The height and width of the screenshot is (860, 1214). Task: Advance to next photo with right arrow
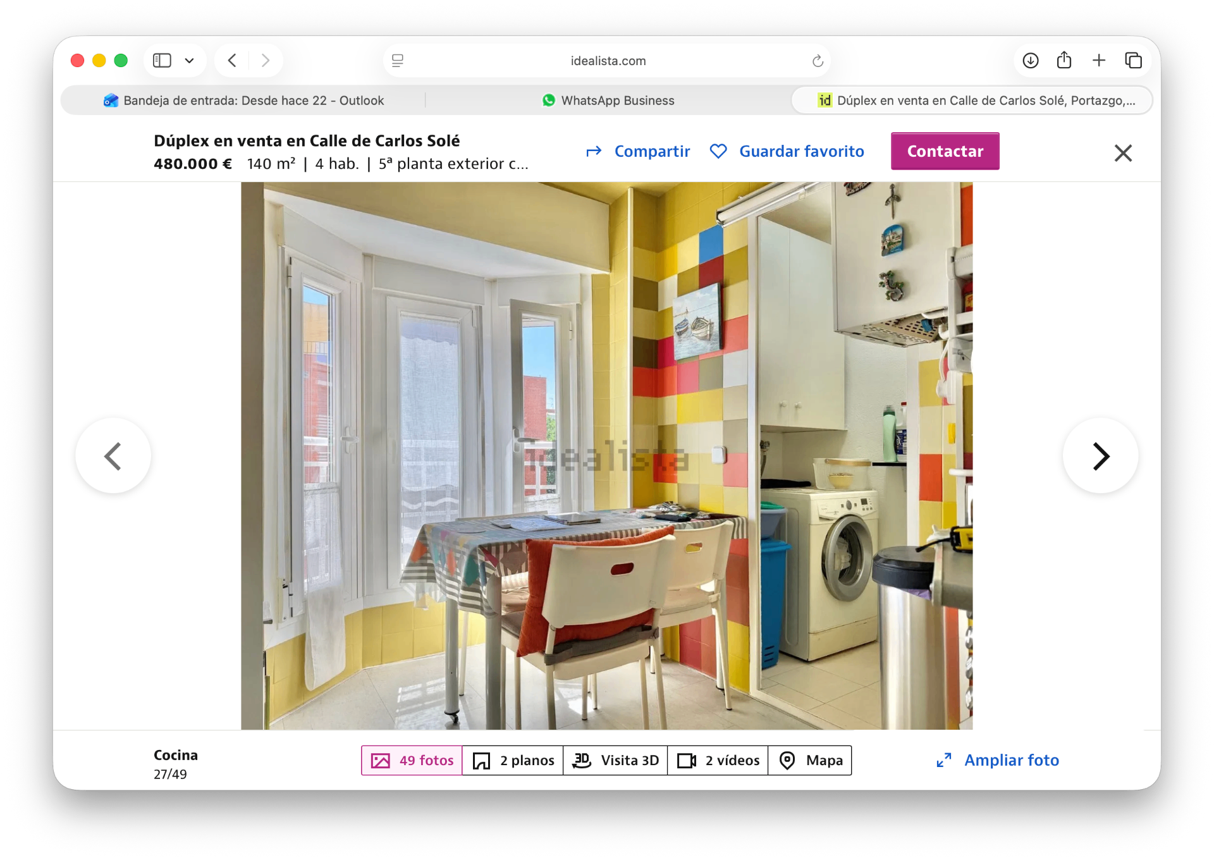click(x=1100, y=456)
